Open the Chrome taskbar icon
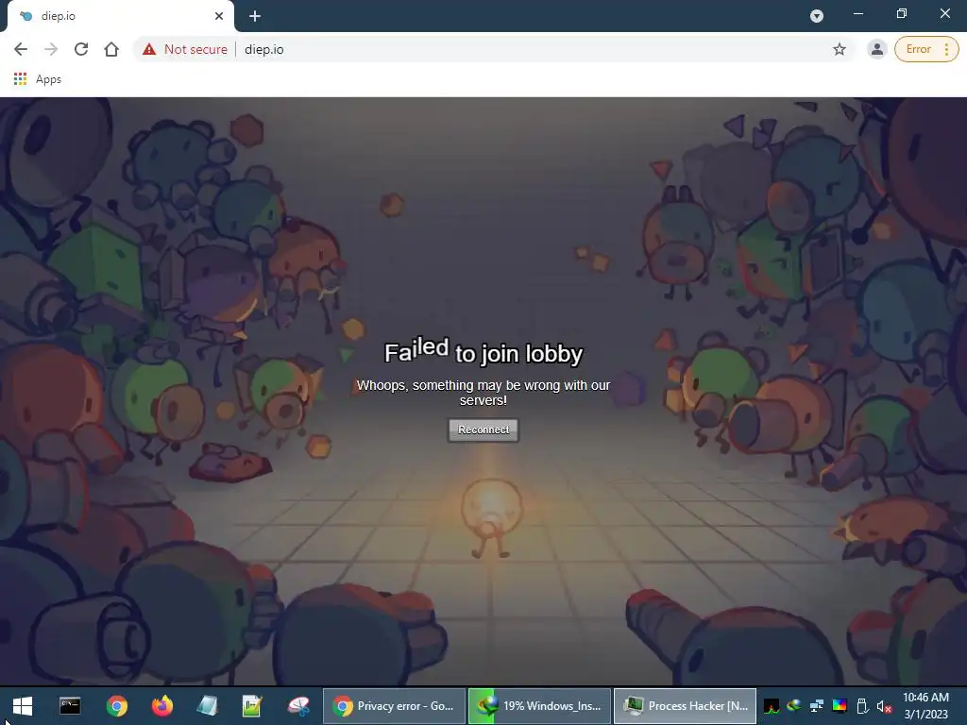The width and height of the screenshot is (967, 725). click(116, 706)
